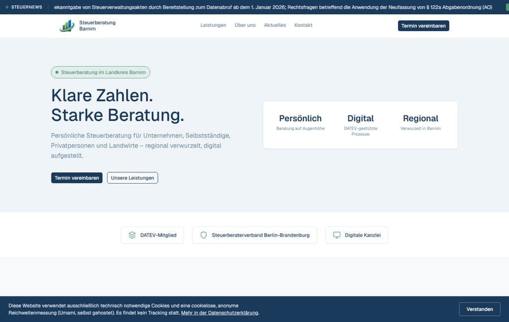Click the layers icon beside DATEV-Mitglied
Image resolution: width=509 pixels, height=322 pixels.
pyautogui.click(x=132, y=235)
